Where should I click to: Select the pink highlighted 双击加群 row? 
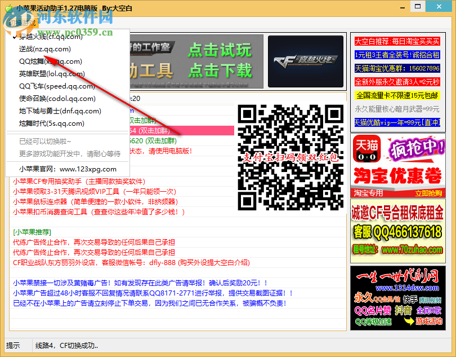pyautogui.click(x=182, y=130)
